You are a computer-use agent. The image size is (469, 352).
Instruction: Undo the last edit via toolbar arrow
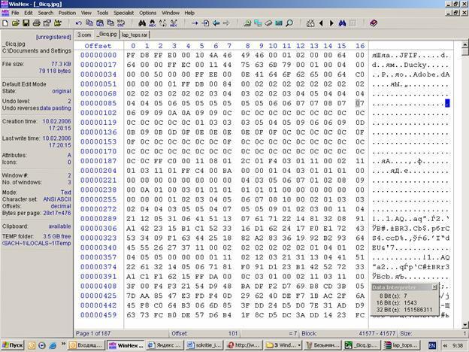tap(78, 23)
